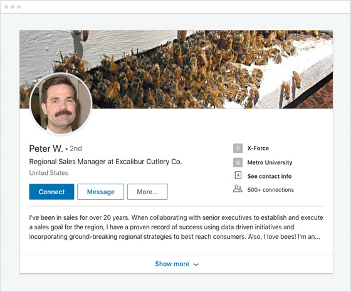Click the X-Force company building icon
This screenshot has width=351, height=292.
click(238, 148)
